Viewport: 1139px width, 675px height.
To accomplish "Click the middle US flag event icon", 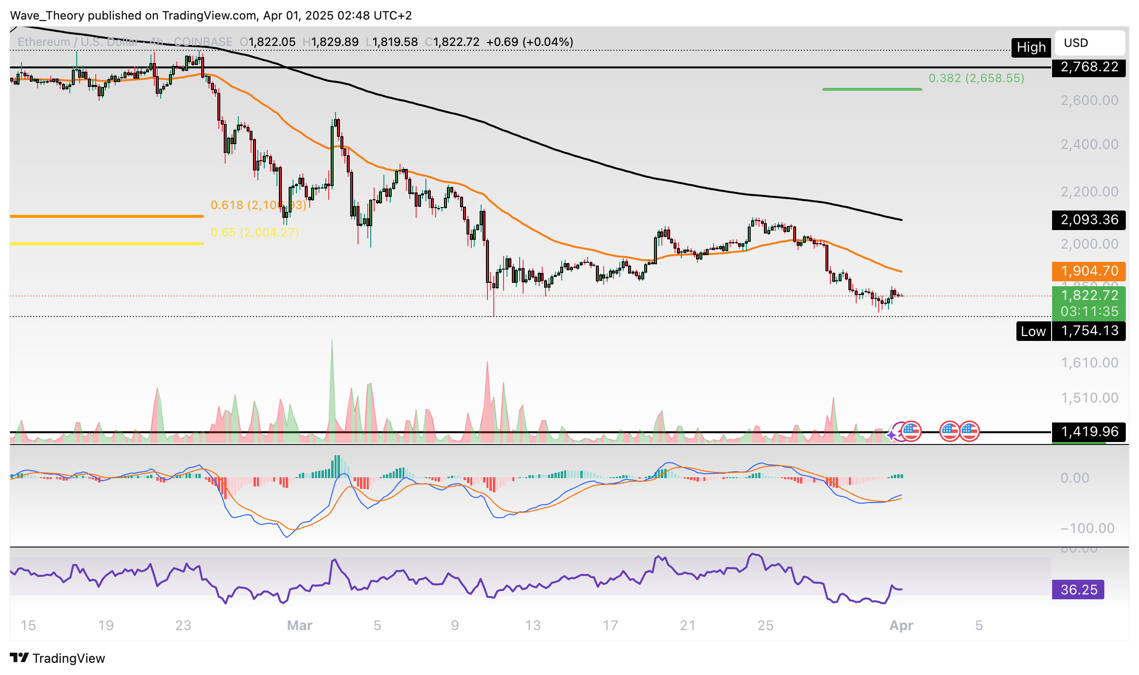I will pos(949,431).
